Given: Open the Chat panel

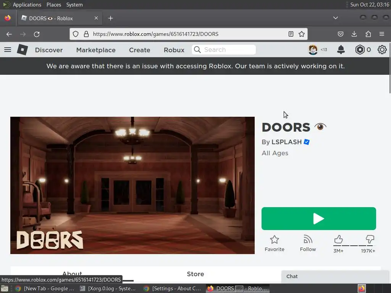Looking at the screenshot, I should 336,277.
